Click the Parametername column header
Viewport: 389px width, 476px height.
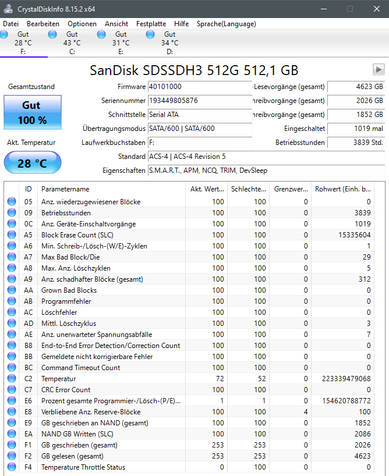[x=111, y=189]
